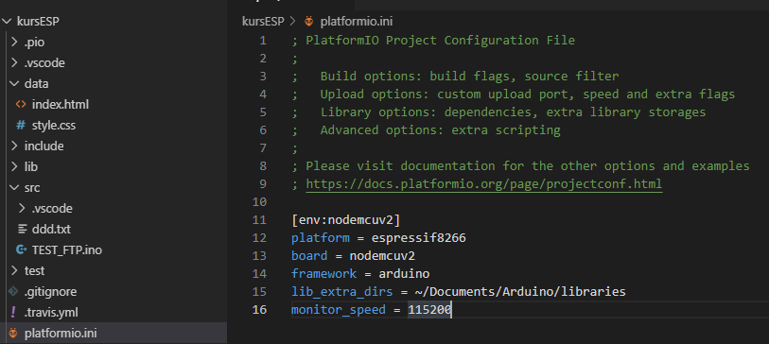Click the 'Advanced options: extra scripting' comment

(441, 129)
